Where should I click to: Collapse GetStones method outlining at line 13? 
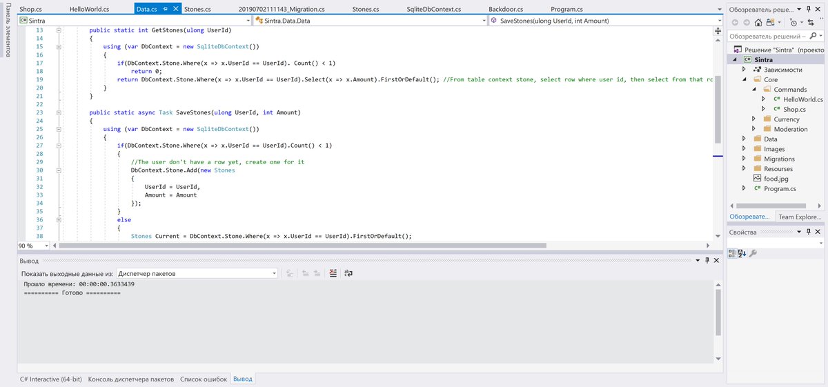coord(59,31)
